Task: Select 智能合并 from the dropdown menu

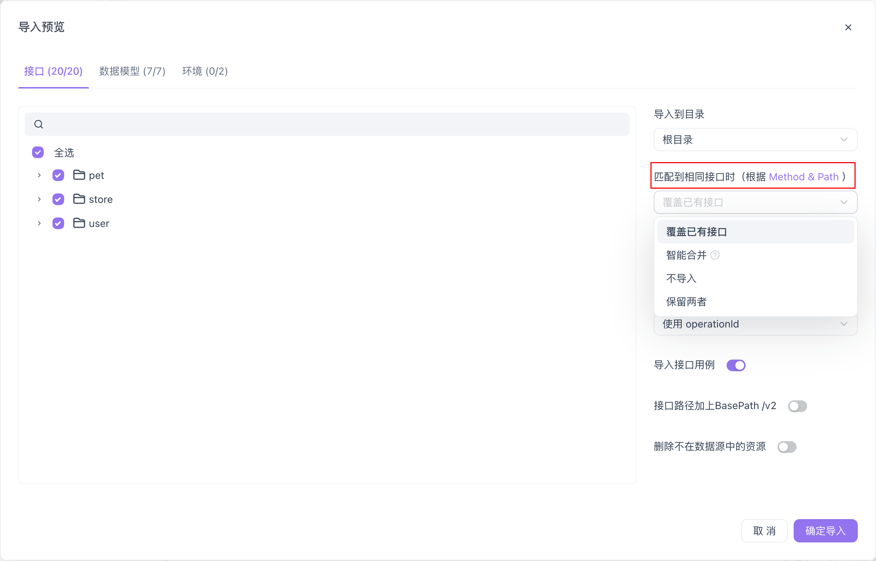Action: 685,255
